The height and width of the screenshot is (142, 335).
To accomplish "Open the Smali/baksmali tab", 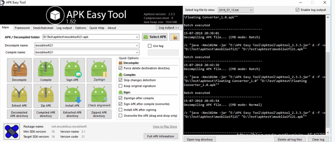I will point(43,28).
